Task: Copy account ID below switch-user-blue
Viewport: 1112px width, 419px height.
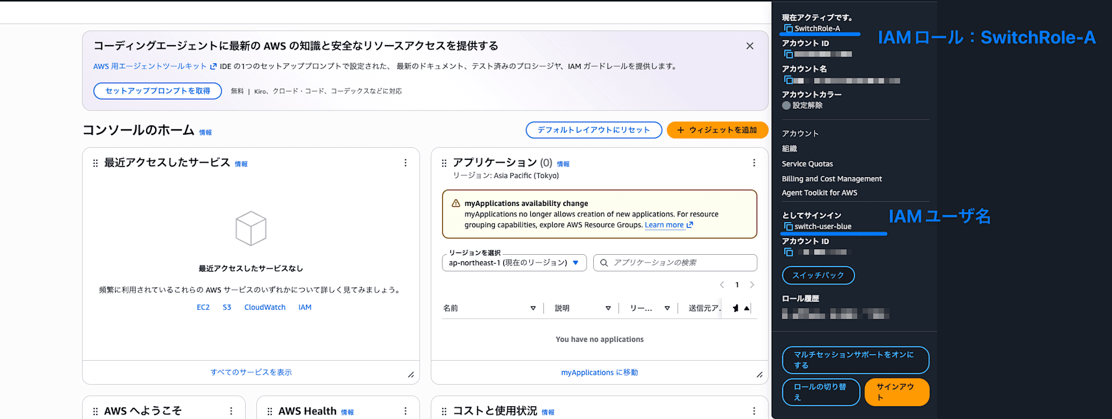Action: click(788, 252)
